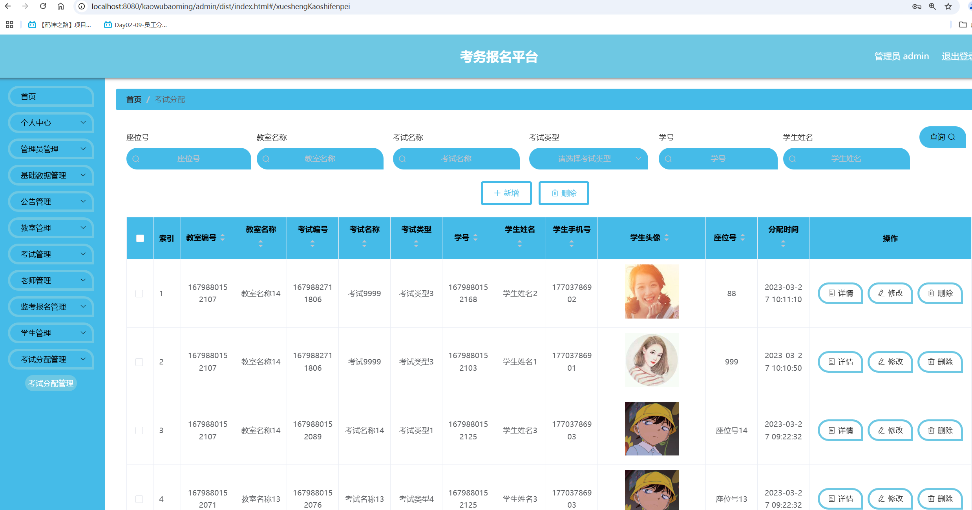Sort by 学号 column sort arrows
Image resolution: width=972 pixels, height=510 pixels.
pyautogui.click(x=475, y=237)
